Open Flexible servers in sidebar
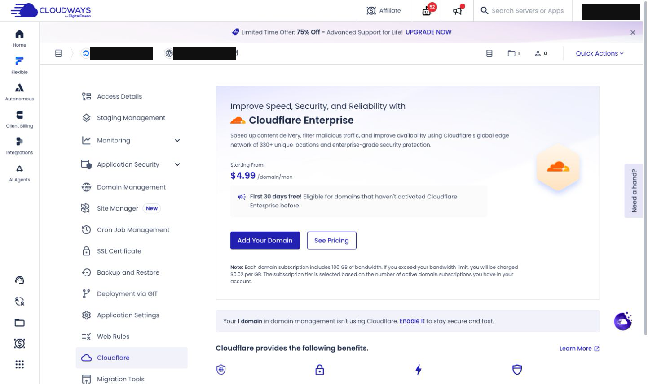This screenshot has width=648, height=384. click(19, 65)
